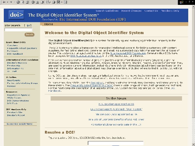Click the Edit page toolbar icon
This screenshot has height=146, width=195.
point(58,2)
